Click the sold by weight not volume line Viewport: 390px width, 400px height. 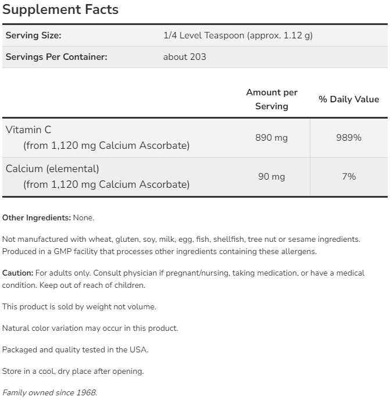pyautogui.click(x=79, y=306)
